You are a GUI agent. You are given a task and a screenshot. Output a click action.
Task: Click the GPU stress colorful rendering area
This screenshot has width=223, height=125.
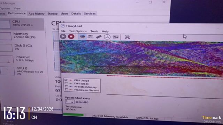tap(141, 58)
